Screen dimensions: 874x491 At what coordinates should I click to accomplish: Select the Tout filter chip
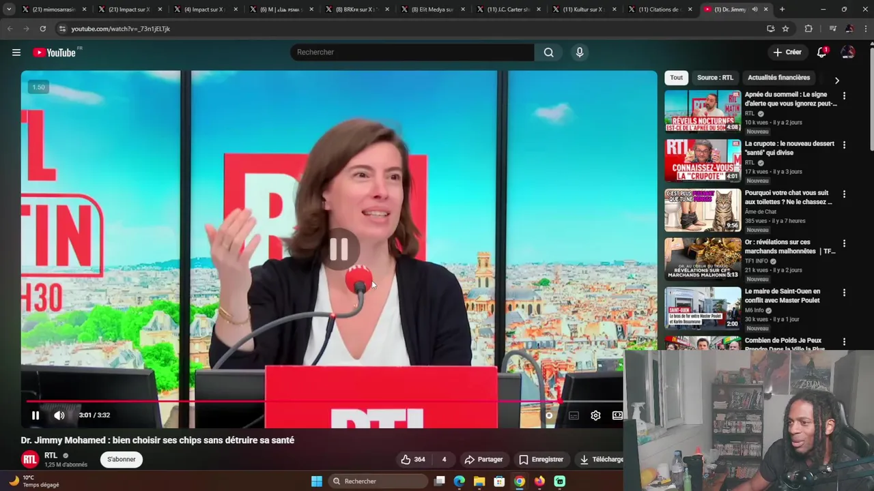click(x=676, y=78)
